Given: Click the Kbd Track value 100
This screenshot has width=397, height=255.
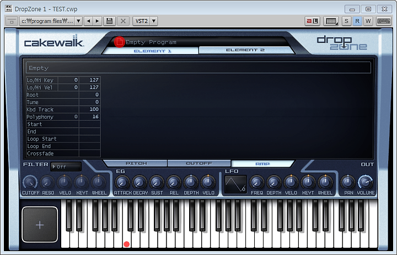Looking at the screenshot, I should point(90,109).
